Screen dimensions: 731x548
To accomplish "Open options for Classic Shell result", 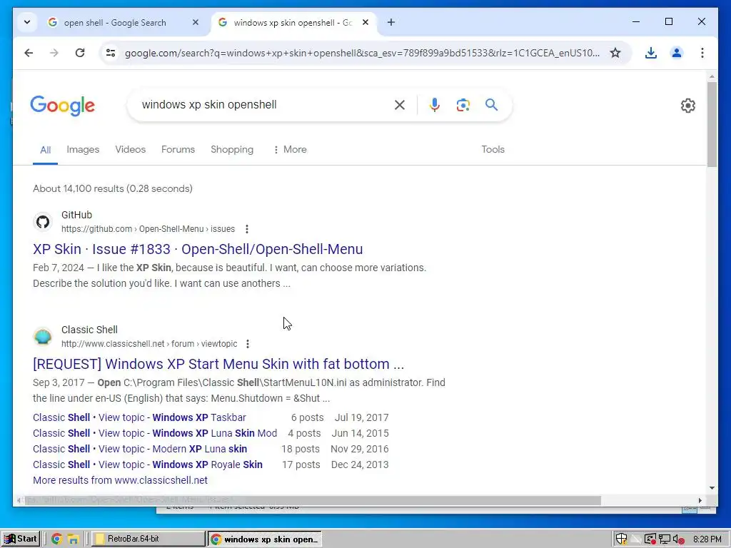I will point(248,344).
